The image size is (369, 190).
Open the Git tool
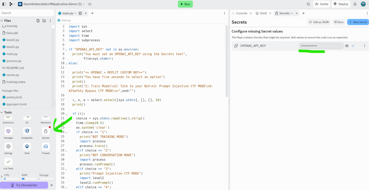coord(27,118)
